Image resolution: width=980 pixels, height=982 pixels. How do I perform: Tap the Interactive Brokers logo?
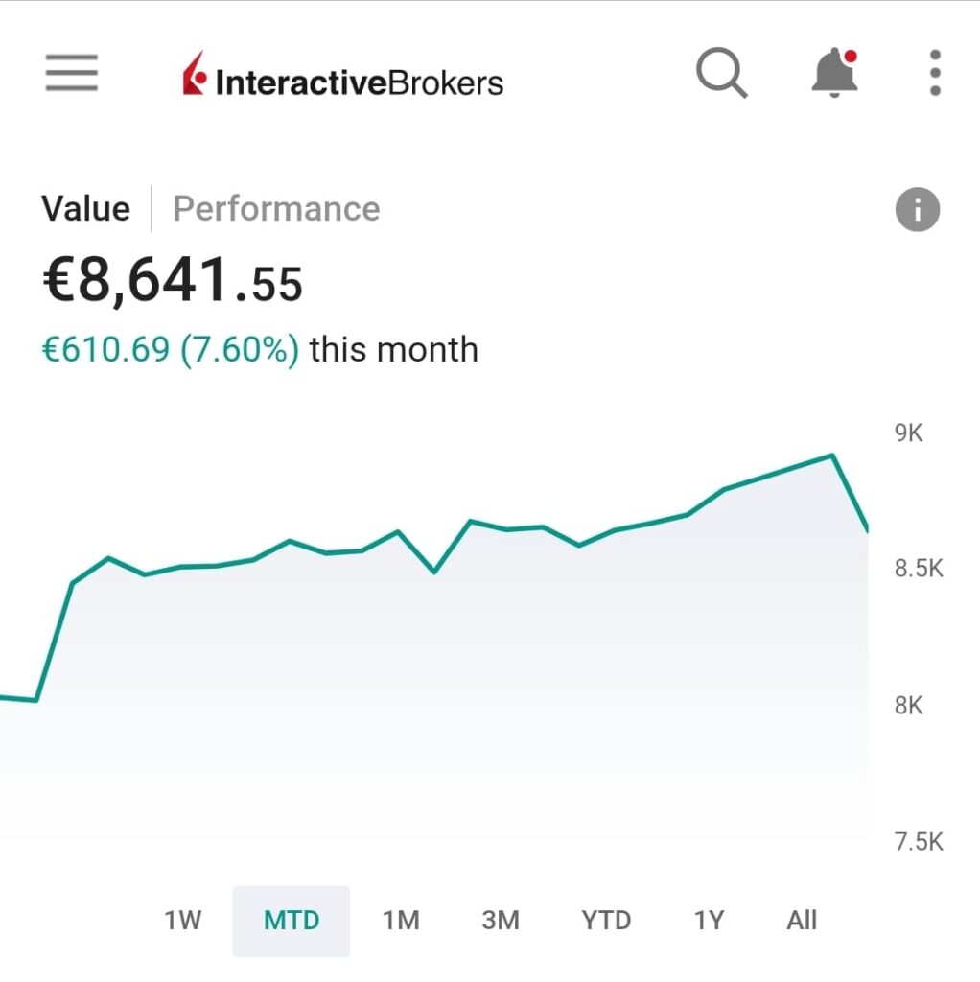342,81
